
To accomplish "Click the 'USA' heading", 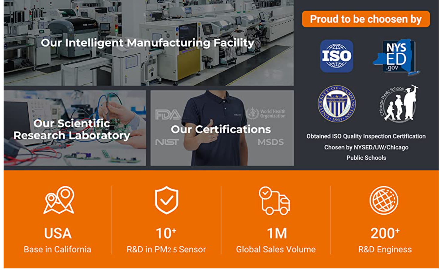I will click(x=58, y=233).
